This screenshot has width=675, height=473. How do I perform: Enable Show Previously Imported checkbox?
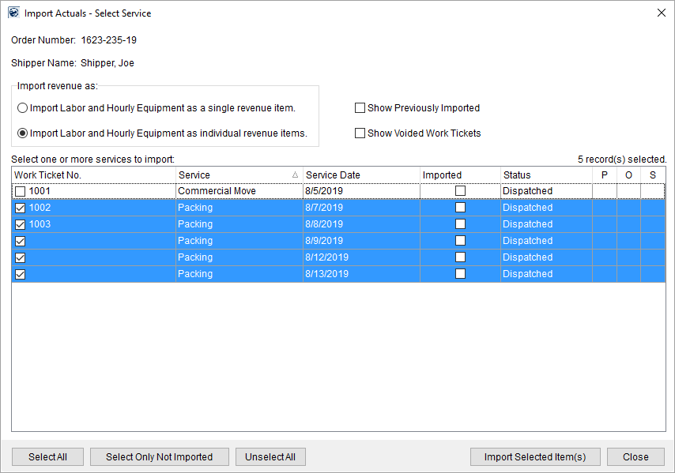360,108
